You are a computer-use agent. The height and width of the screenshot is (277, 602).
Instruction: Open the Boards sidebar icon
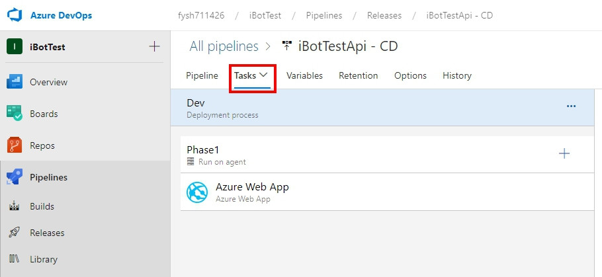coord(15,114)
